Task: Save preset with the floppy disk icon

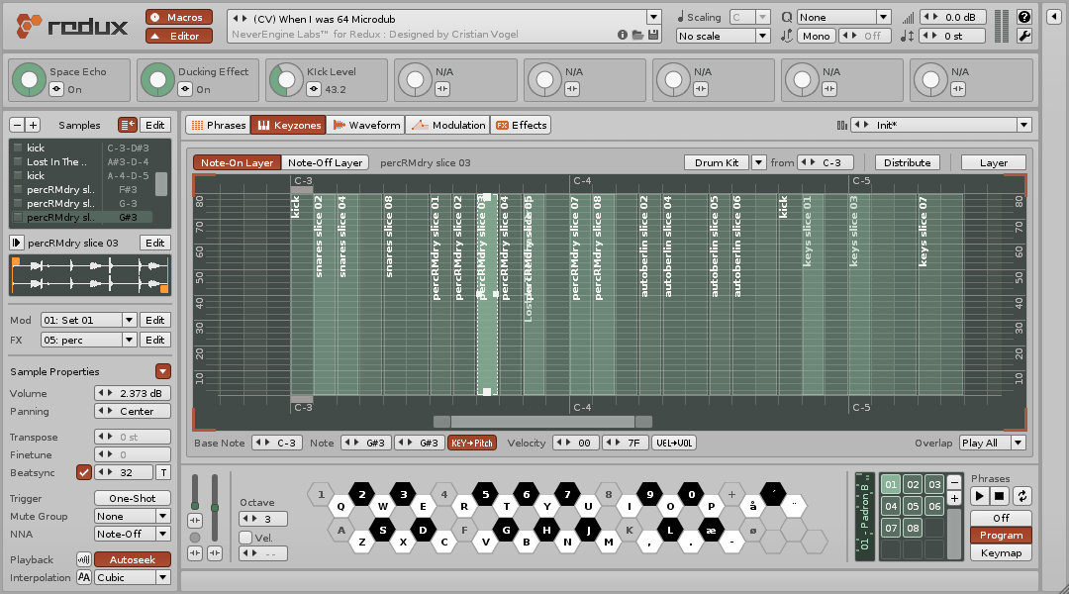Action: click(x=652, y=34)
